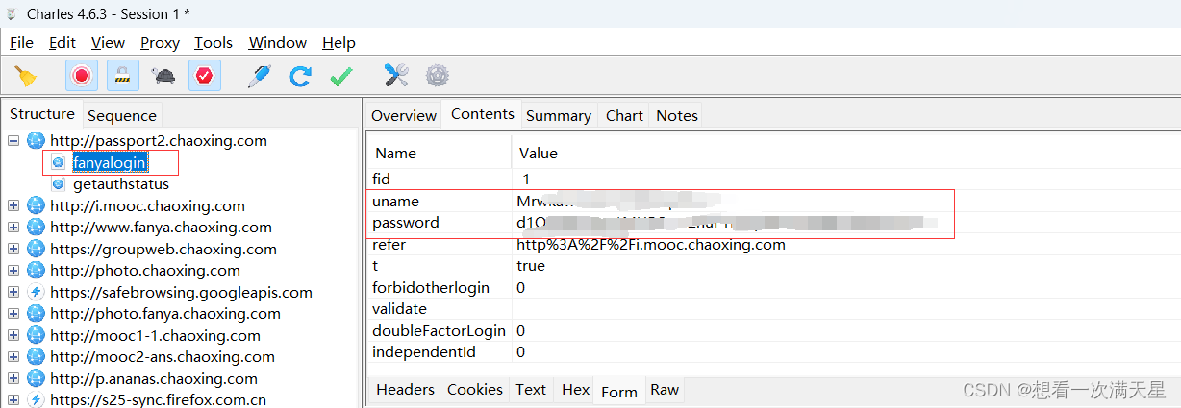Switch to the Sequence tab
Screen dimensions: 1181x408
(121, 116)
